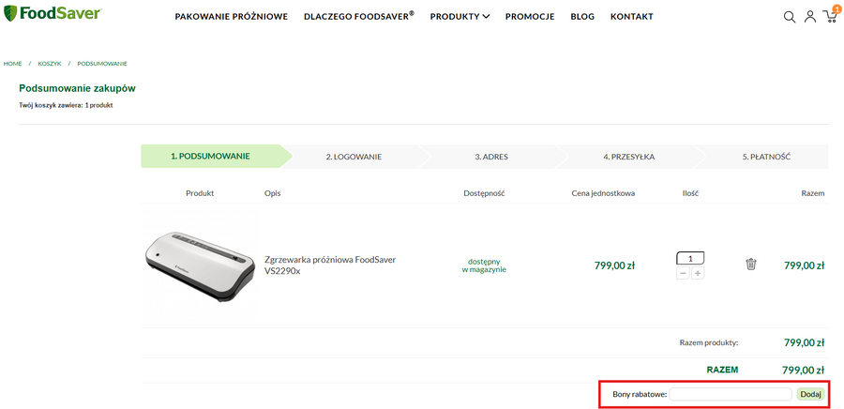
Task: Select the 2. Logowanie checkout step
Action: [x=354, y=157]
